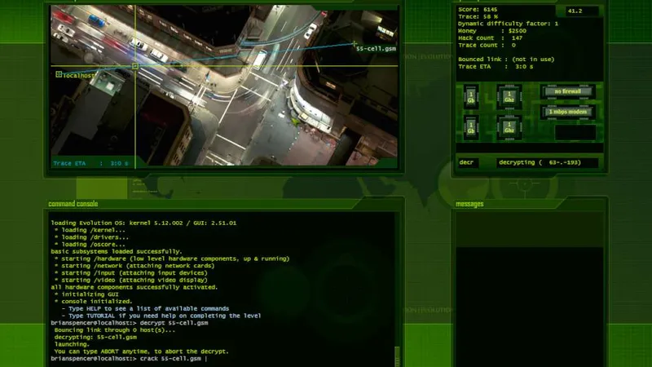This screenshot has width=652, height=367.
Task: Click the messages panel title
Action: (x=470, y=204)
